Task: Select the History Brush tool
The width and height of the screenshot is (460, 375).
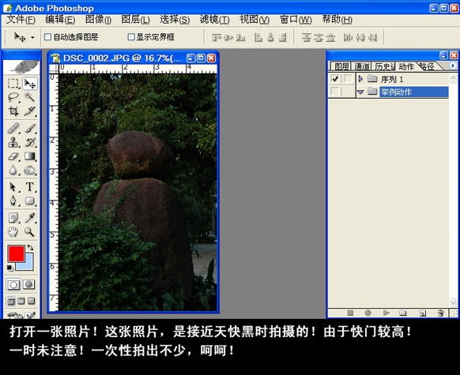Action: coord(29,142)
